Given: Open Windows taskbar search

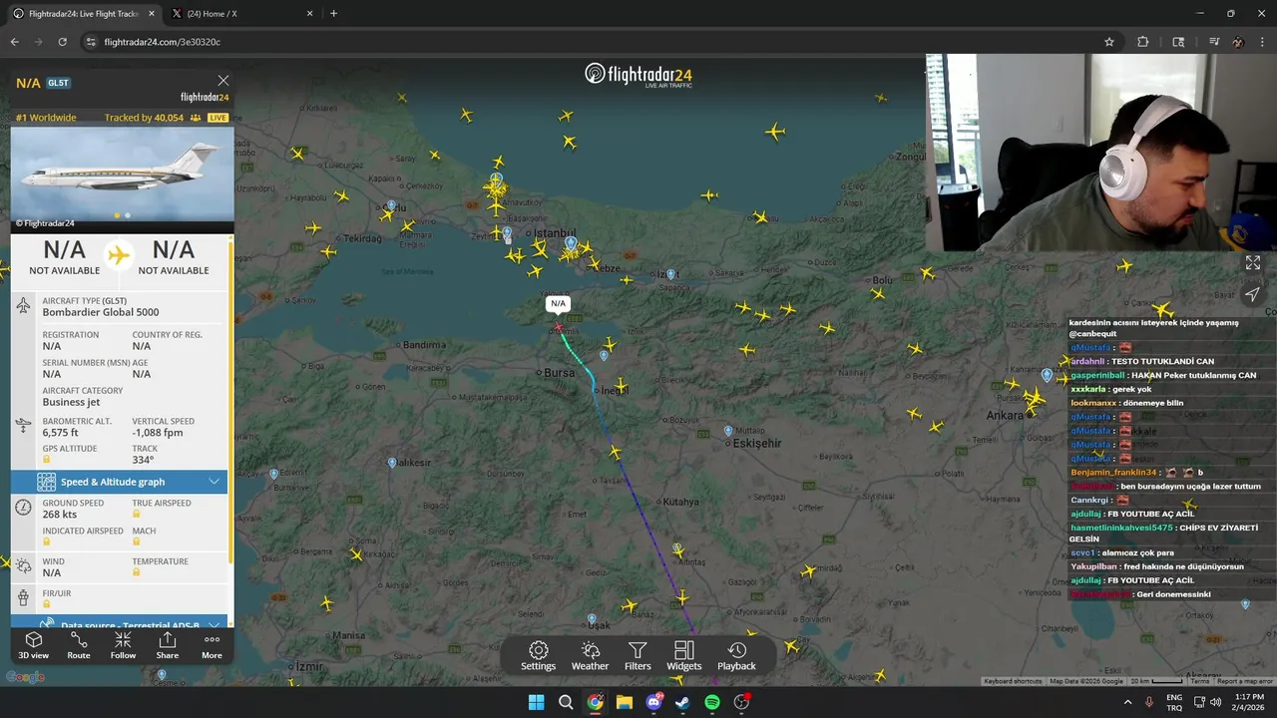Looking at the screenshot, I should point(566,702).
